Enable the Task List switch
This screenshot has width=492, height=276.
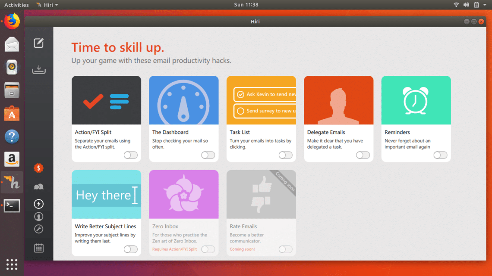pyautogui.click(x=285, y=155)
